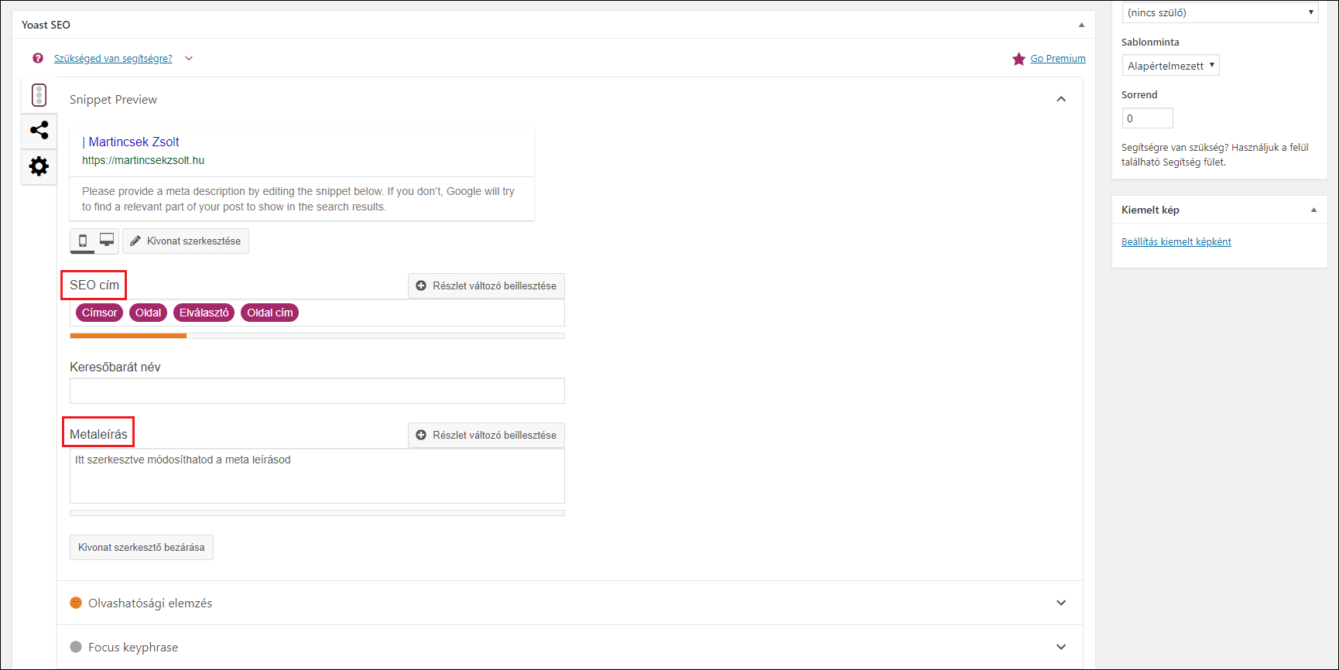The width and height of the screenshot is (1339, 670).
Task: Open the Yoast SEO traffic light tab
Action: 39,95
